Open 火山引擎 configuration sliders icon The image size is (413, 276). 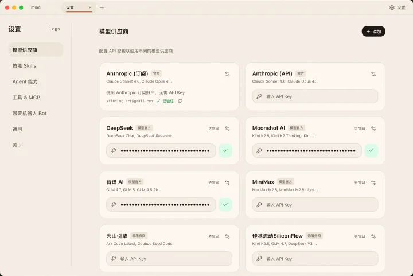pyautogui.click(x=228, y=236)
